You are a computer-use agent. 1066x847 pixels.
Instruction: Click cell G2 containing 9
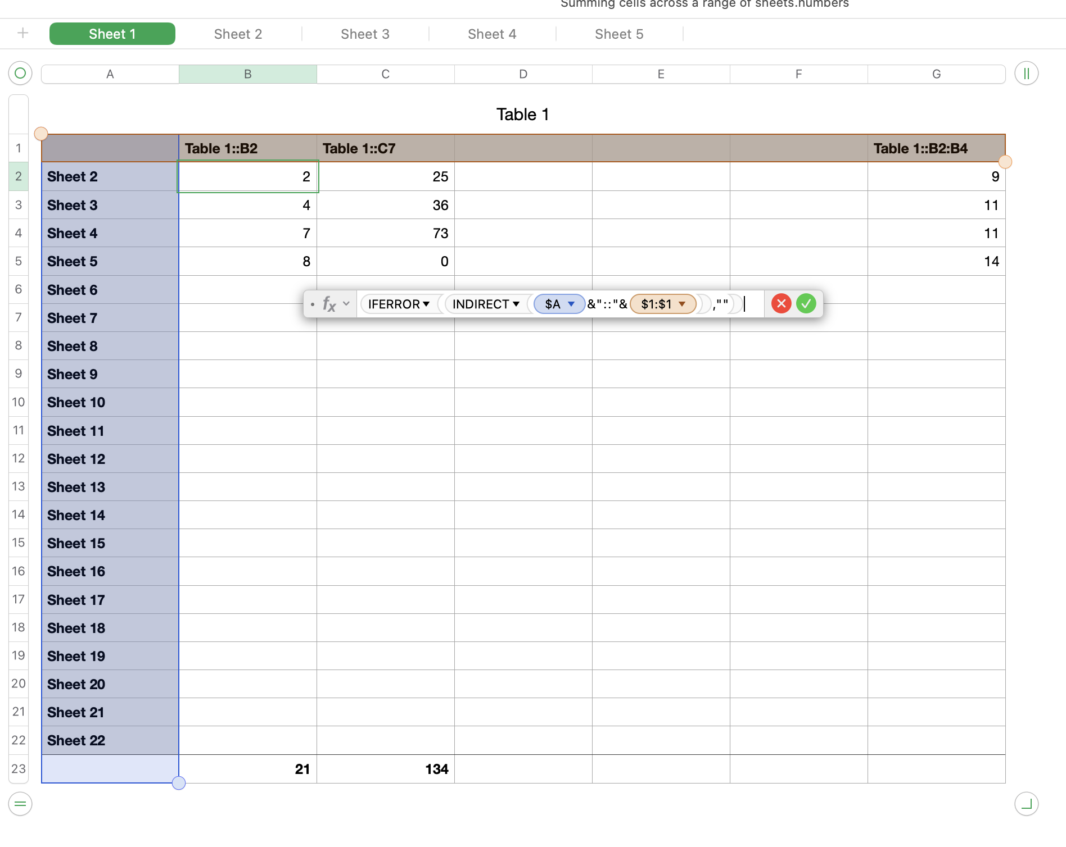click(x=937, y=176)
